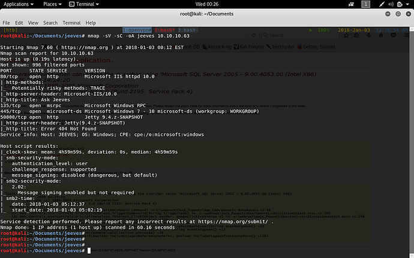Click the terminal vertical scrollbar track
The image size is (414, 258).
[412, 144]
